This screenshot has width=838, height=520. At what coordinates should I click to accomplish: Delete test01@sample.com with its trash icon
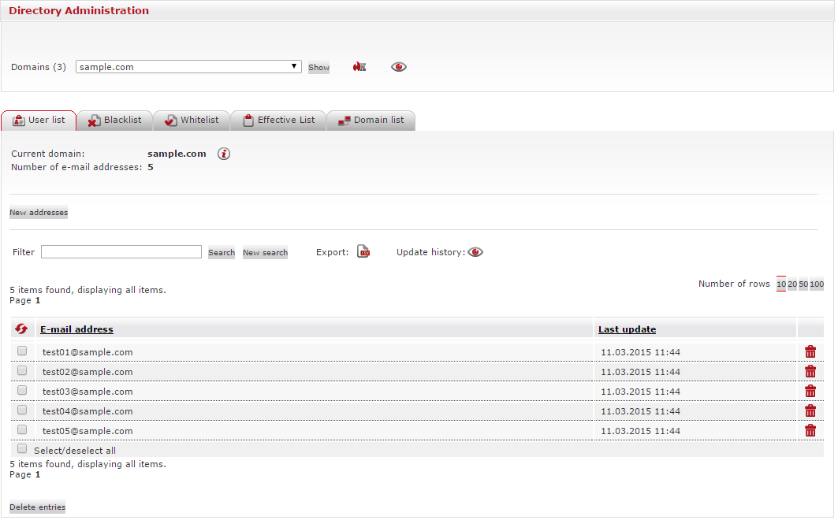click(x=810, y=352)
